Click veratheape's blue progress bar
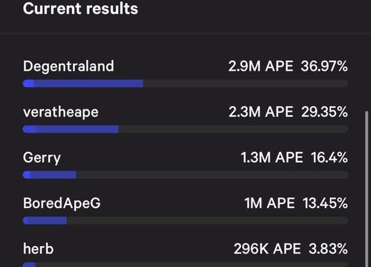Screen dimensions: 371x267 coord(71,129)
